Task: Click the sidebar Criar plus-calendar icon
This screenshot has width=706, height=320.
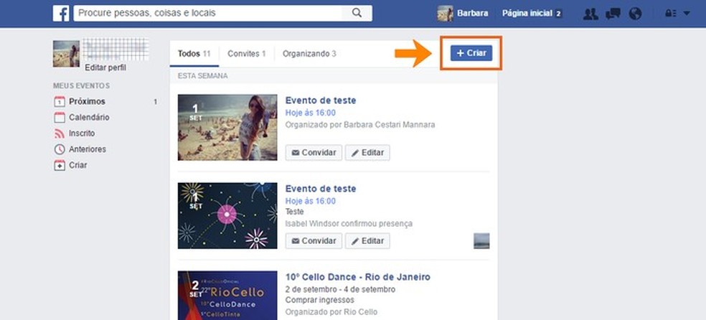Action: click(x=60, y=166)
